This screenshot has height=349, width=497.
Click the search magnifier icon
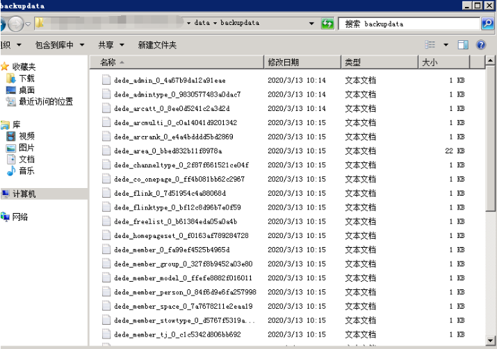pyautogui.click(x=487, y=24)
